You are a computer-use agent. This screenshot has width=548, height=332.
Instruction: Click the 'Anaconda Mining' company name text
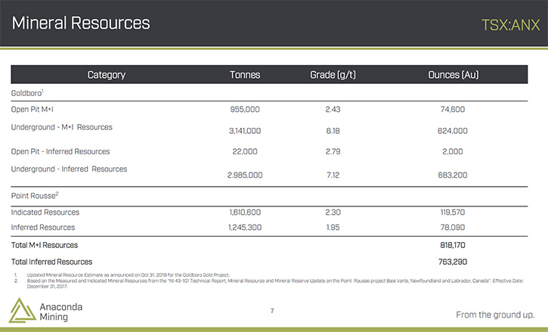click(60, 312)
